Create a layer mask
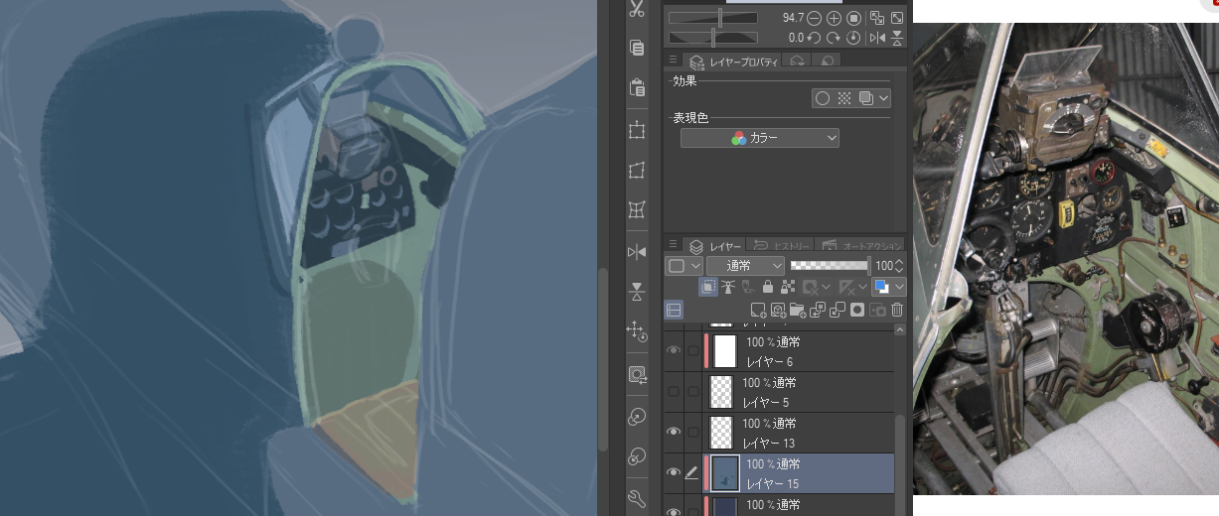This screenshot has width=1219, height=516. [856, 311]
